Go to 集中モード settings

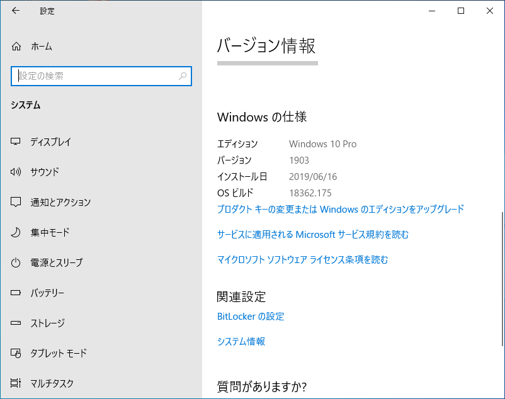[x=50, y=232]
